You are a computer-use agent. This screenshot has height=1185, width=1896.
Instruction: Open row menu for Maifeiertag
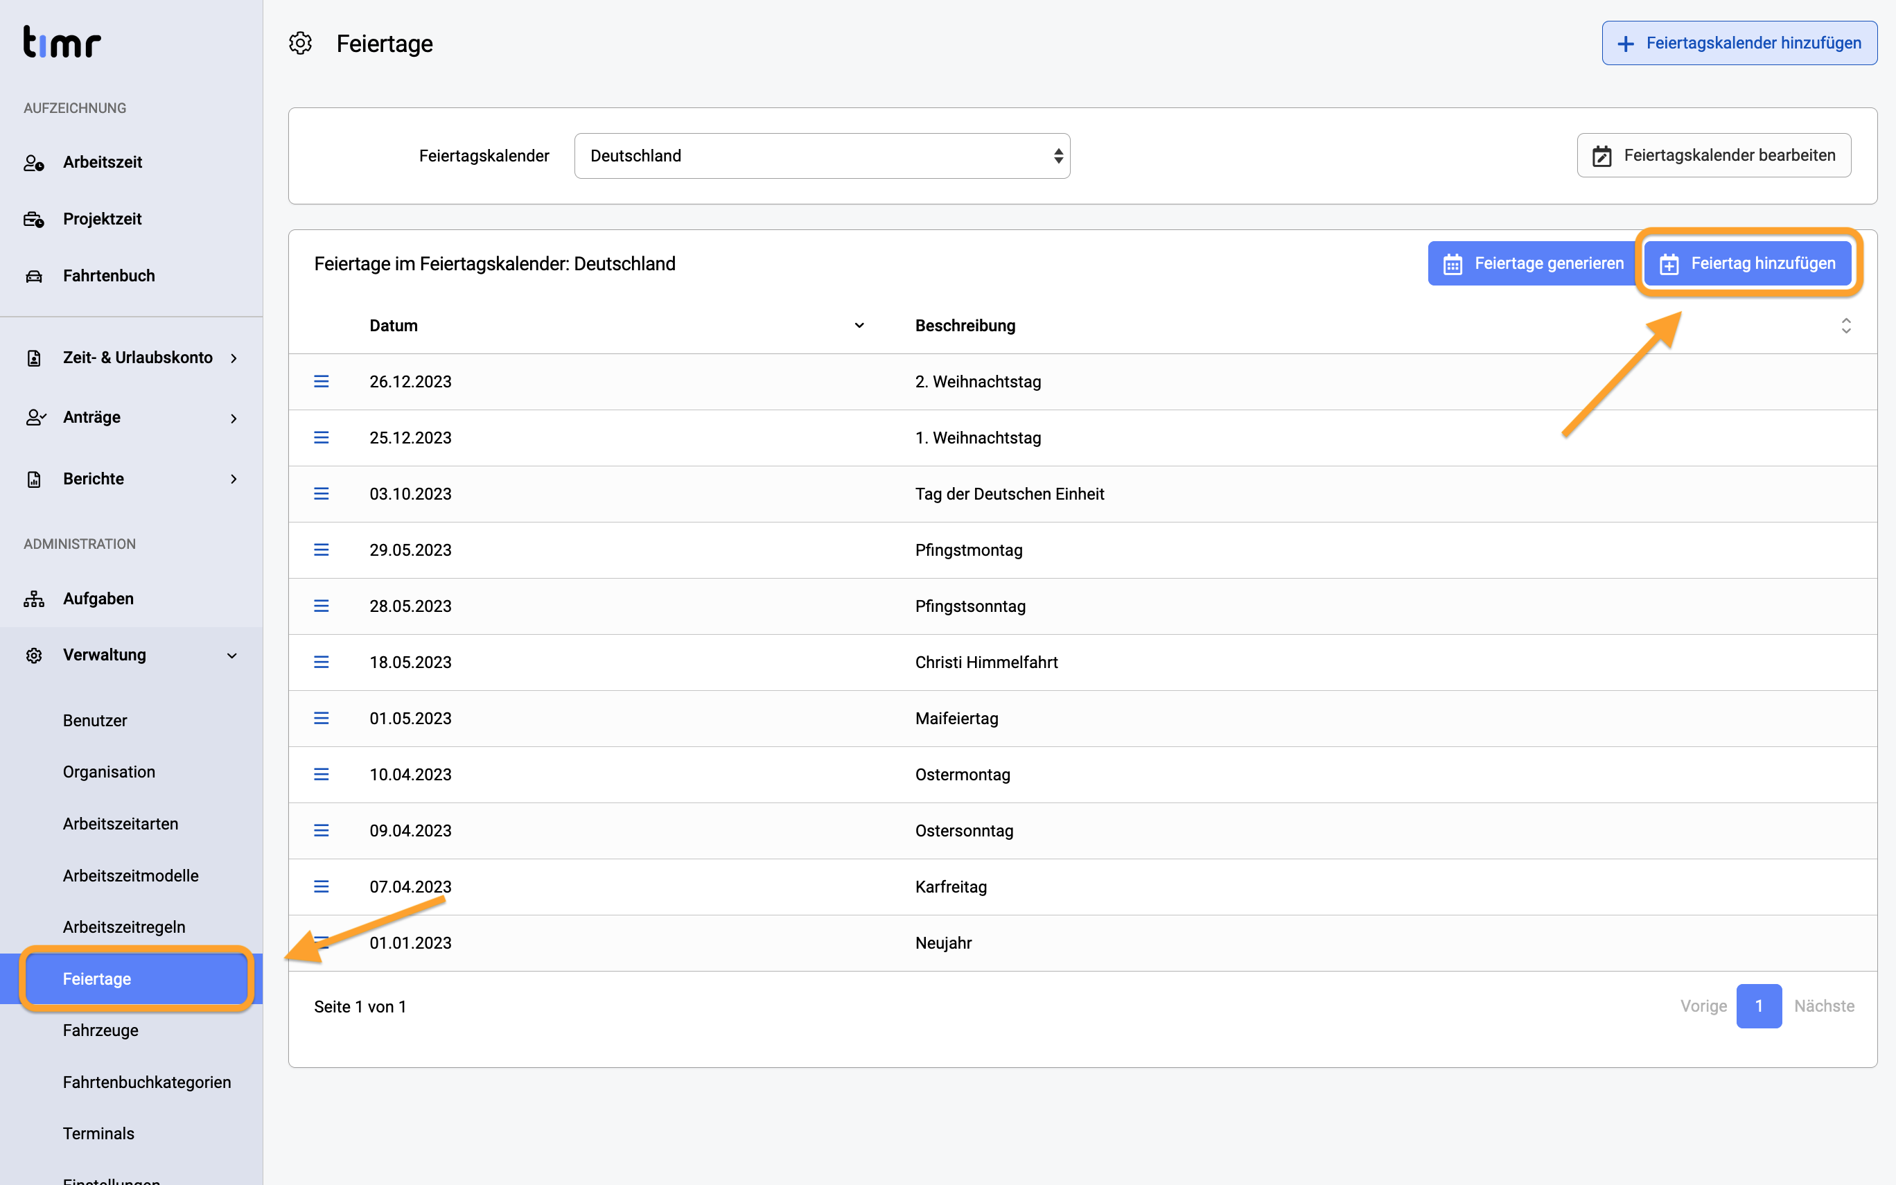pyautogui.click(x=322, y=719)
